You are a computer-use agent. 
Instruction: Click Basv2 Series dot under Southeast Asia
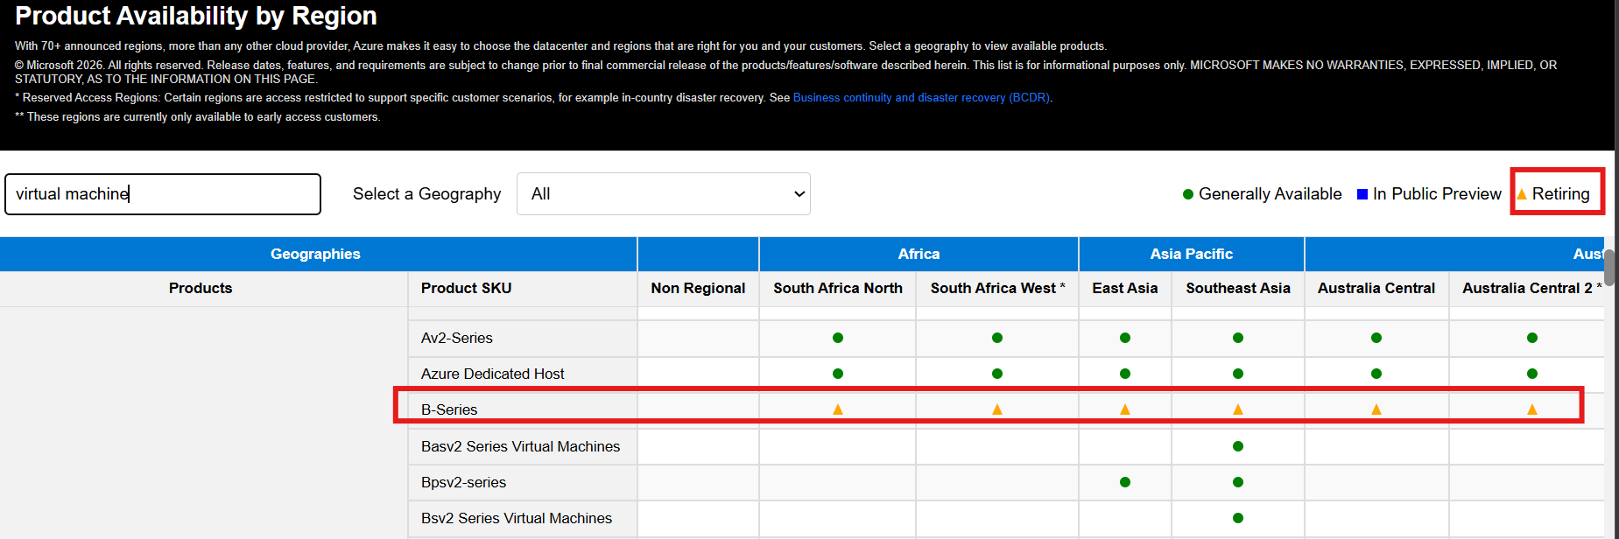(1238, 446)
